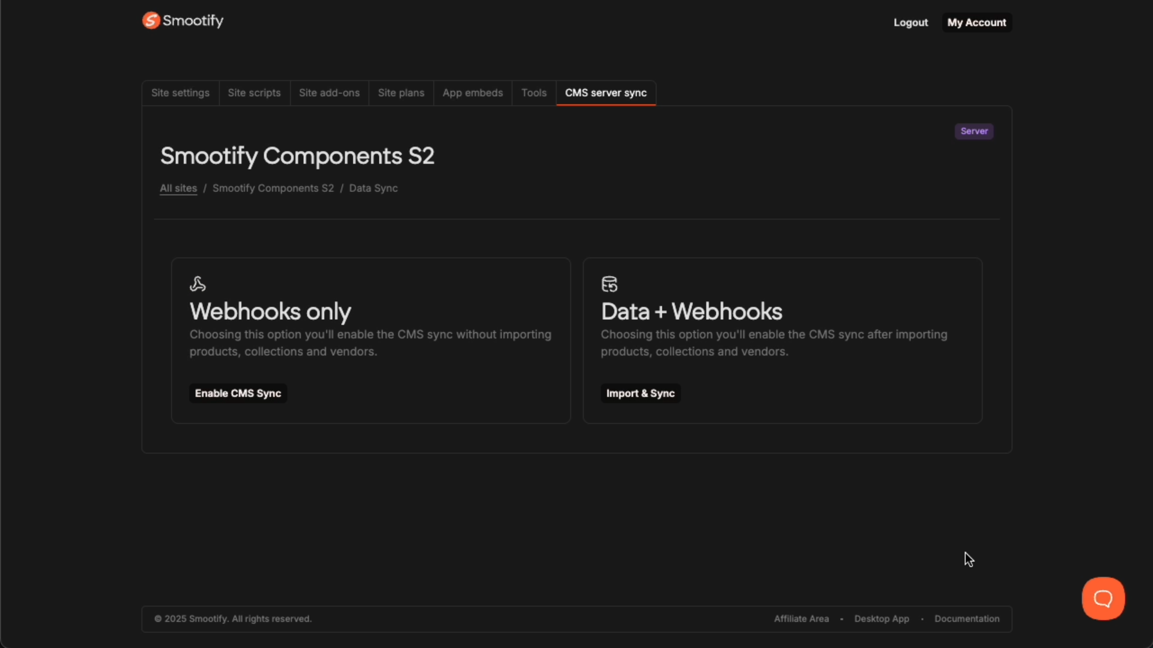
Task: Switch to the Site scripts tab
Action: point(254,93)
